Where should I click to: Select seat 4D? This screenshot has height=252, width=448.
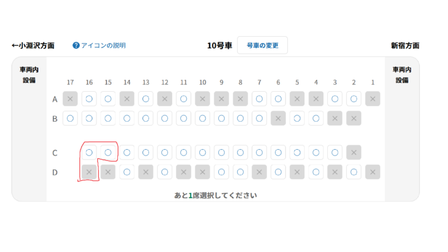point(316,172)
